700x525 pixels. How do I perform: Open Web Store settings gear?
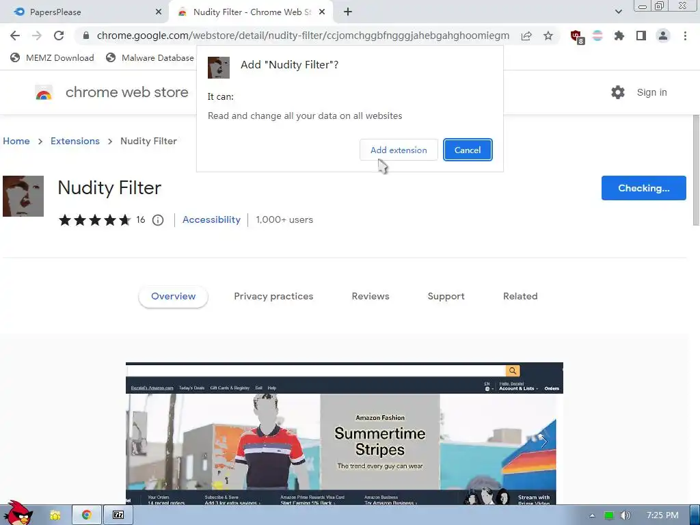point(618,92)
